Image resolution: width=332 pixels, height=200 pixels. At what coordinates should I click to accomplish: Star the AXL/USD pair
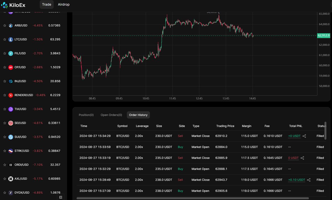(4, 179)
